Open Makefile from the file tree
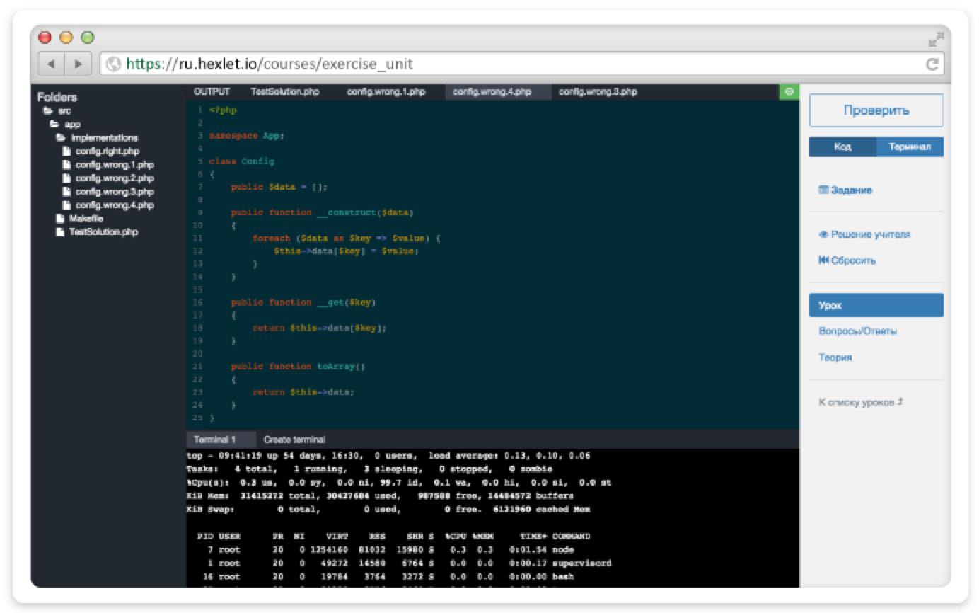The height and width of the screenshot is (613, 979). coord(86,219)
